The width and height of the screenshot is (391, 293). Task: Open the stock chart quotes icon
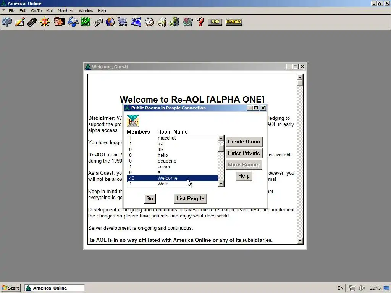click(86, 22)
